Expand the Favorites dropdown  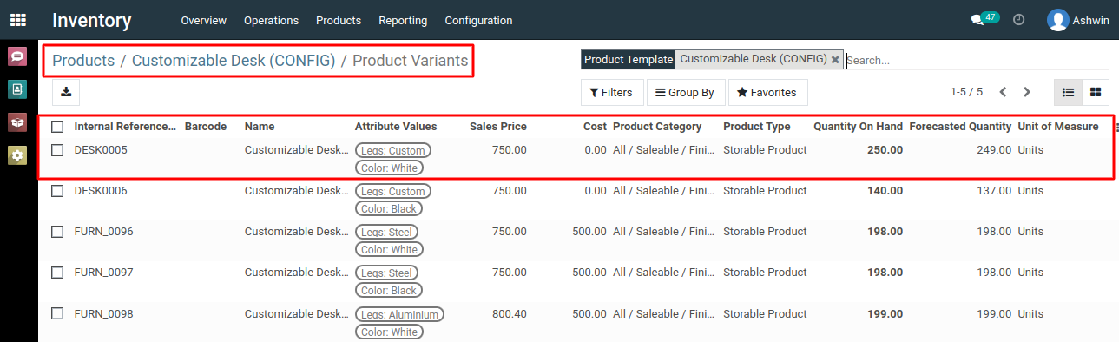click(767, 92)
